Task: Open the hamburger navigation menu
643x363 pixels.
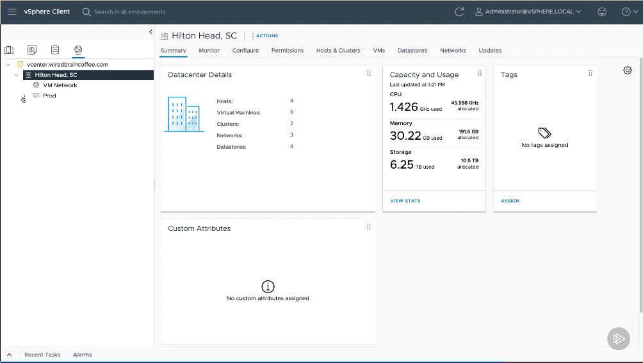Action: click(12, 12)
